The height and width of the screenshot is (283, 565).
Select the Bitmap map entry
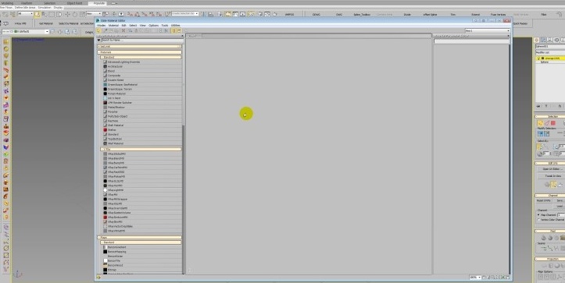[142, 270]
